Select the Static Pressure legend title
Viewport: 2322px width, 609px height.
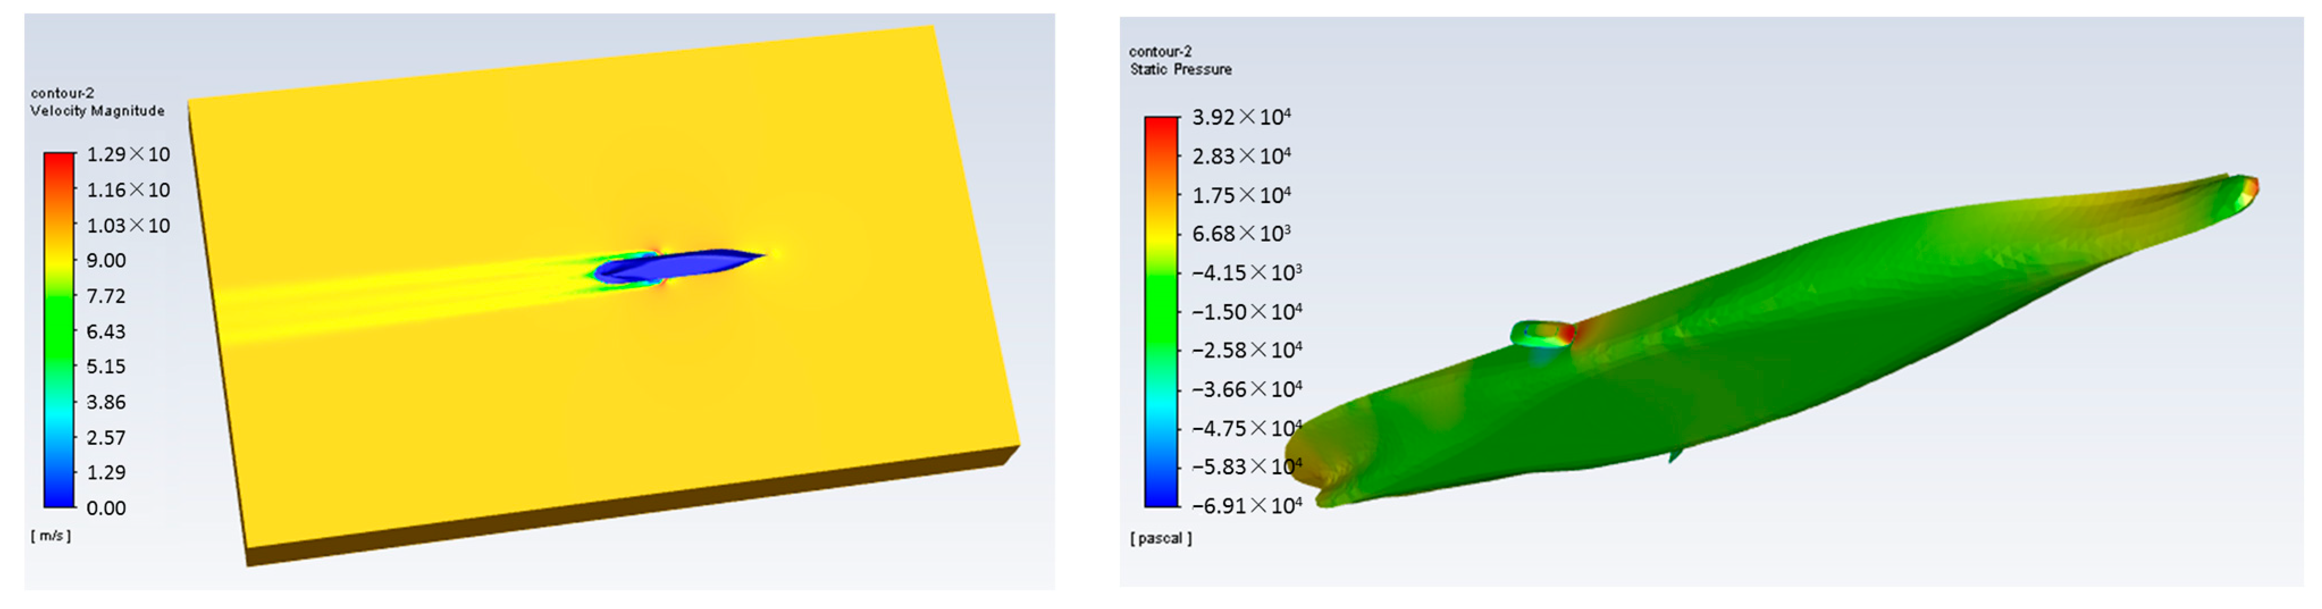point(1180,69)
